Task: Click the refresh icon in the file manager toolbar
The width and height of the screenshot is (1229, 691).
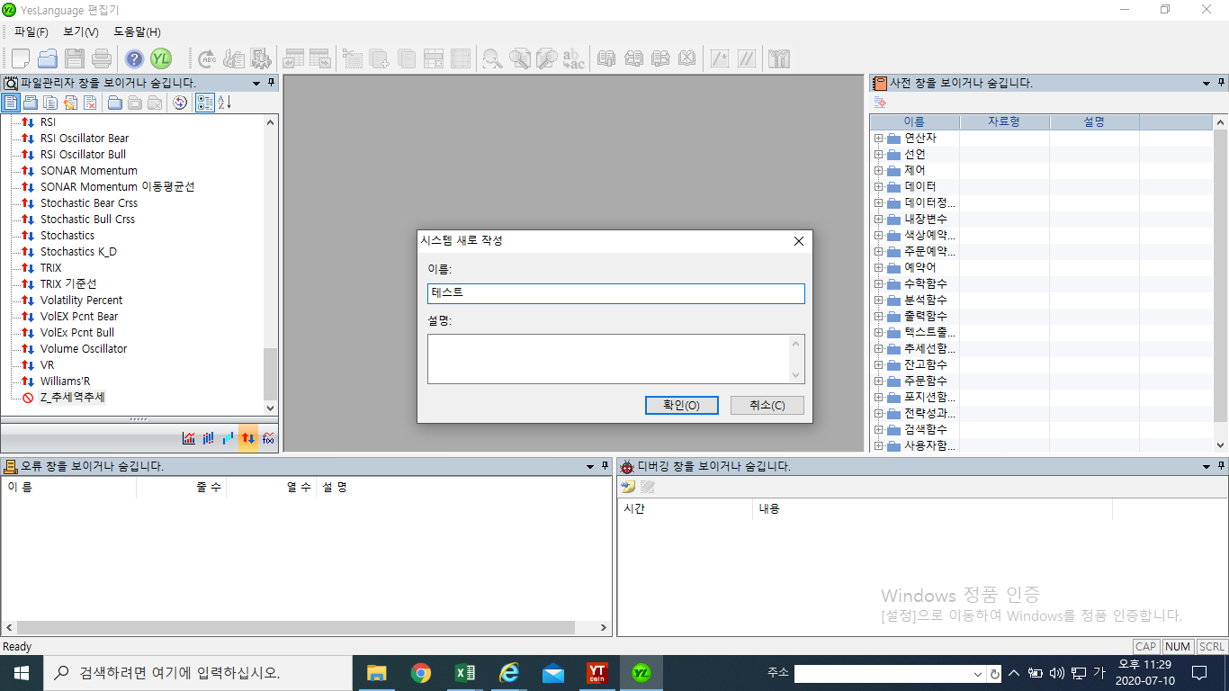Action: click(180, 103)
